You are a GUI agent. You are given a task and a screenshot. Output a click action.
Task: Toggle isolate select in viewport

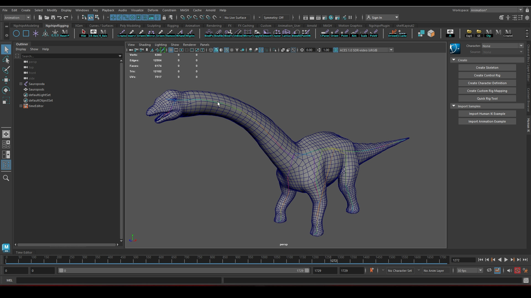[x=275, y=50]
